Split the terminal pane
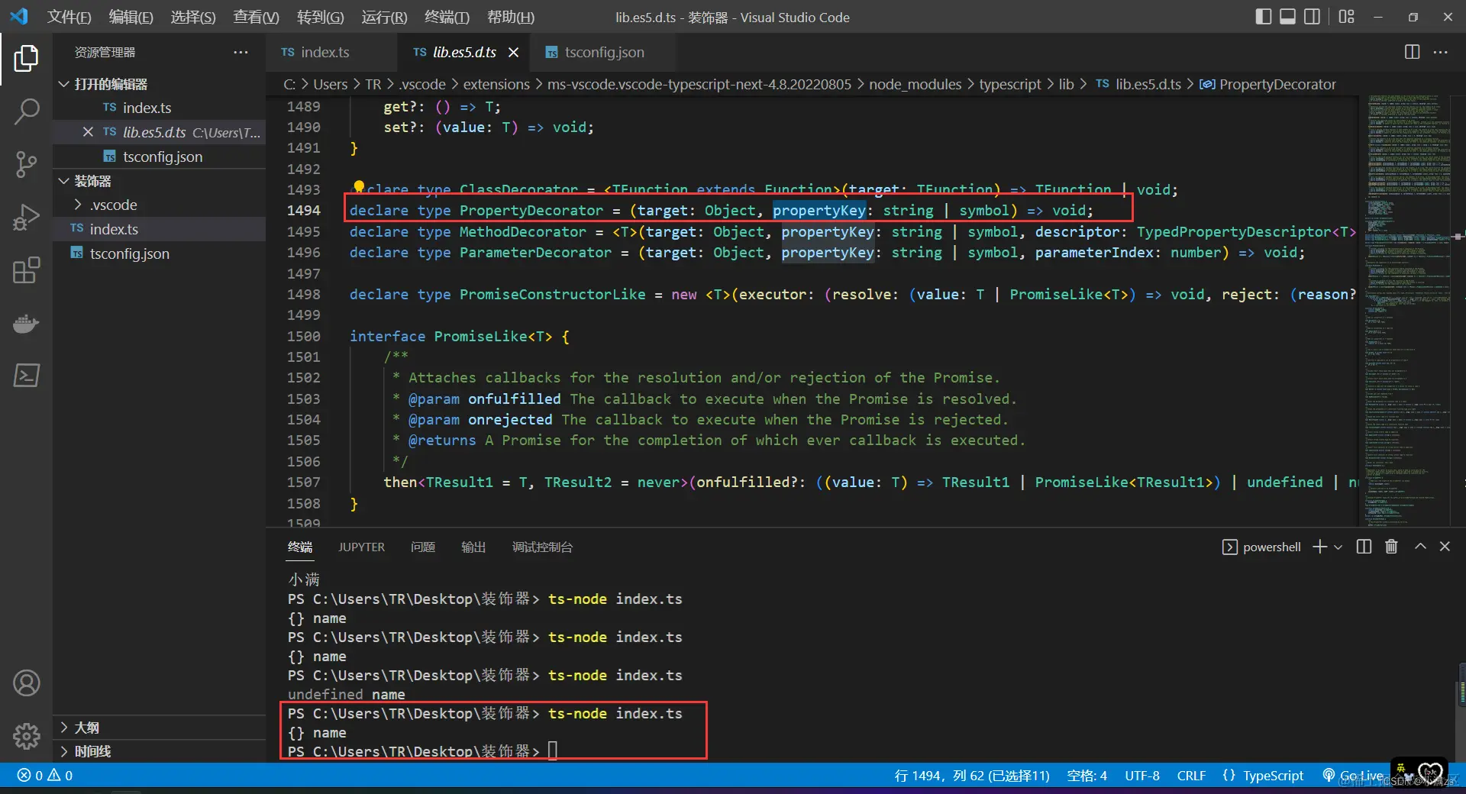 click(x=1364, y=547)
